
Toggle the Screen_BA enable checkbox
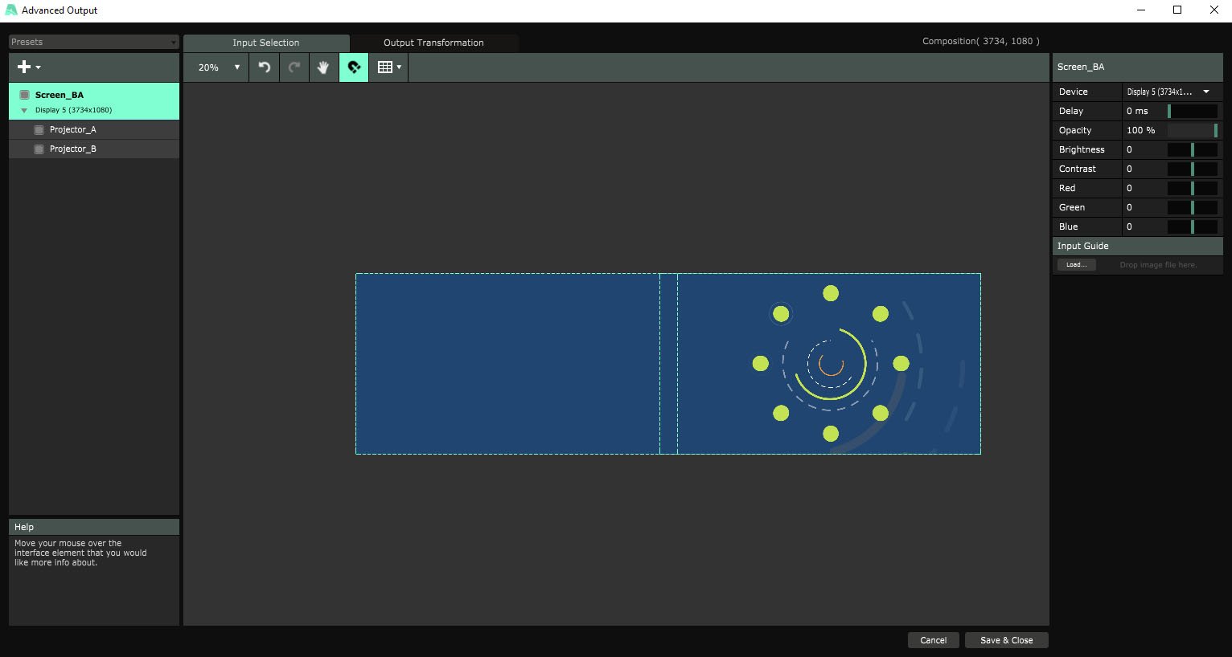tap(25, 95)
